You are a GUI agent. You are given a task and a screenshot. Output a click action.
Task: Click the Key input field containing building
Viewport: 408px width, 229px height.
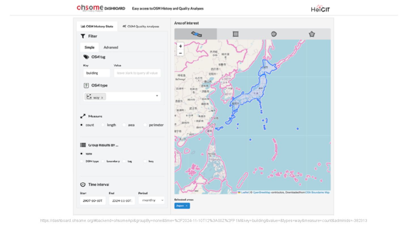pos(97,73)
